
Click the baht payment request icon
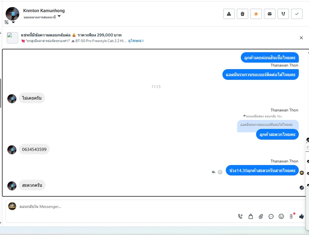[291, 216]
